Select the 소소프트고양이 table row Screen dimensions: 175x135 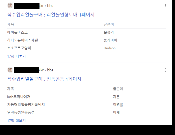pos(19,48)
